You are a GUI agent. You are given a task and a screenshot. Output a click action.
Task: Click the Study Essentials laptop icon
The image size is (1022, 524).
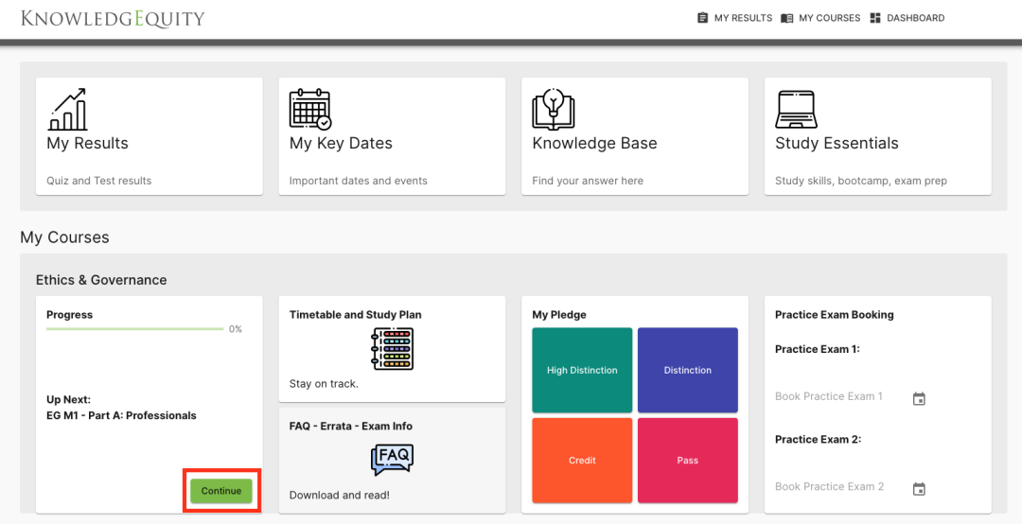(x=796, y=110)
